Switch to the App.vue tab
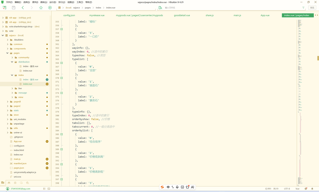 coord(265,15)
